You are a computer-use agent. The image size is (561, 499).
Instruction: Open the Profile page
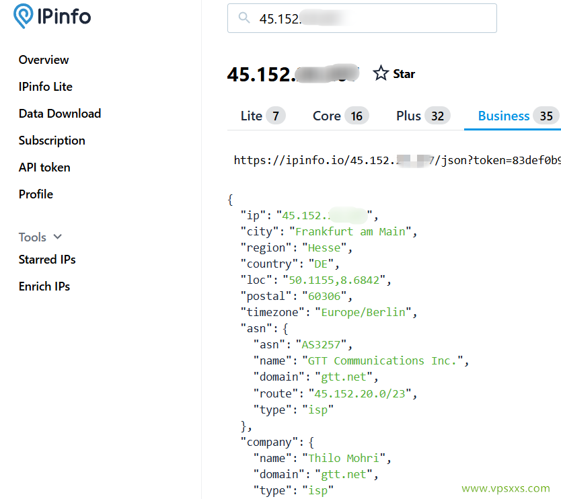click(36, 194)
